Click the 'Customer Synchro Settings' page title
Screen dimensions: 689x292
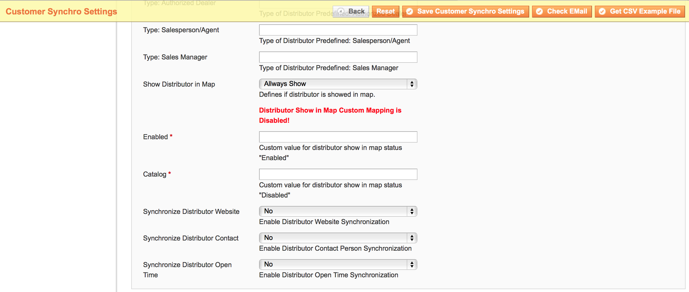click(61, 12)
